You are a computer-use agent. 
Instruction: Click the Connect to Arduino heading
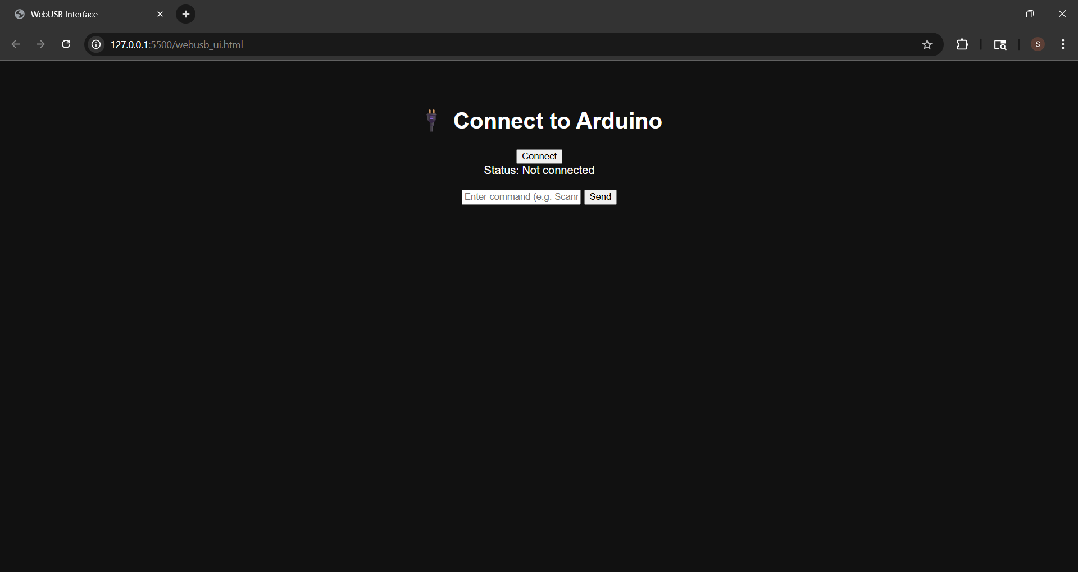click(x=557, y=121)
